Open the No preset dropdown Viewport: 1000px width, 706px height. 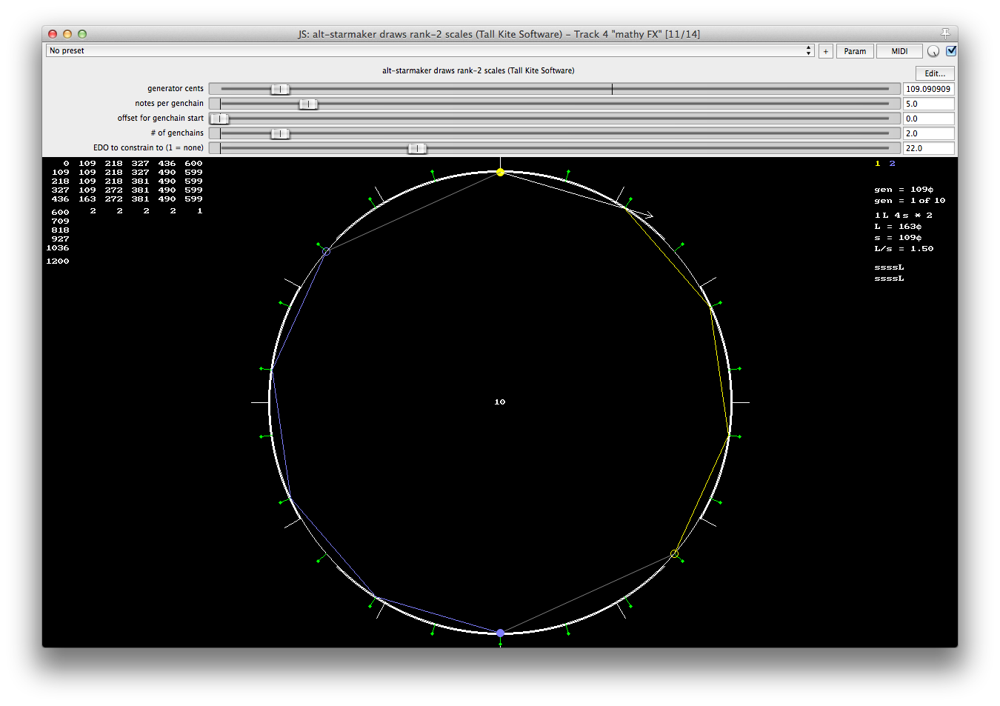[430, 51]
